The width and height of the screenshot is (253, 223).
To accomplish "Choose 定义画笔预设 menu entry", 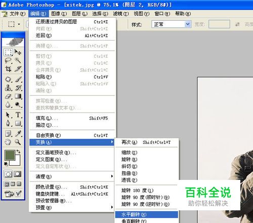I will click(72, 153).
